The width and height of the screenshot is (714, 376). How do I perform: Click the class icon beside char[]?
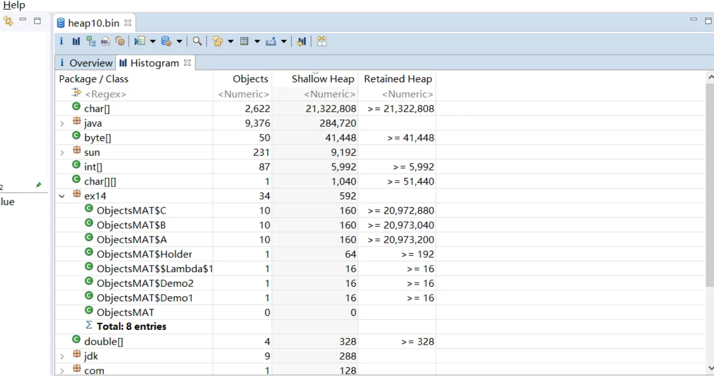(76, 107)
